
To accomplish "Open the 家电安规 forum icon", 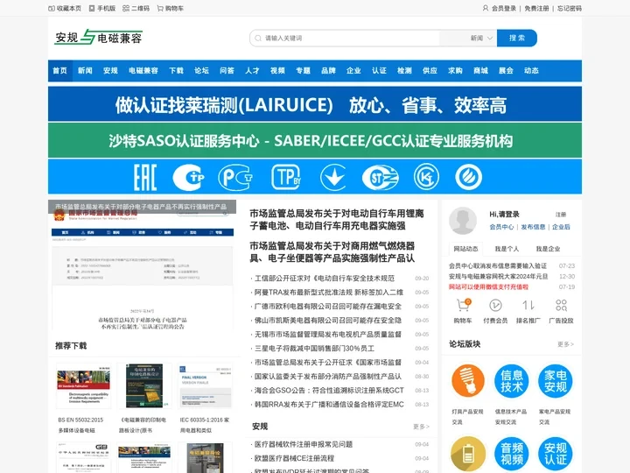I will 556,381.
